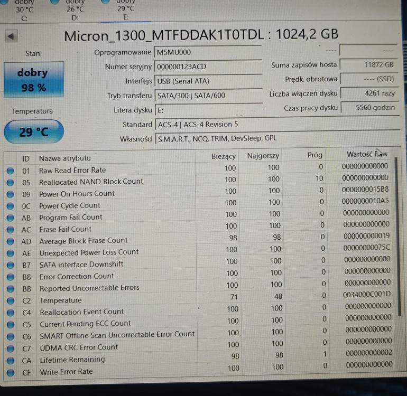Select power on count 4261 razy

point(369,93)
